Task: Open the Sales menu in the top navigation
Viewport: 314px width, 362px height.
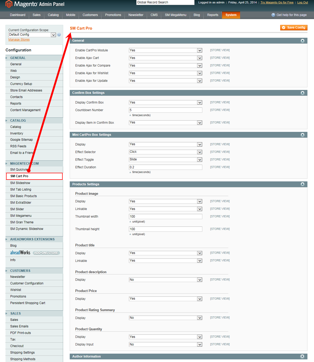Action: click(37, 15)
